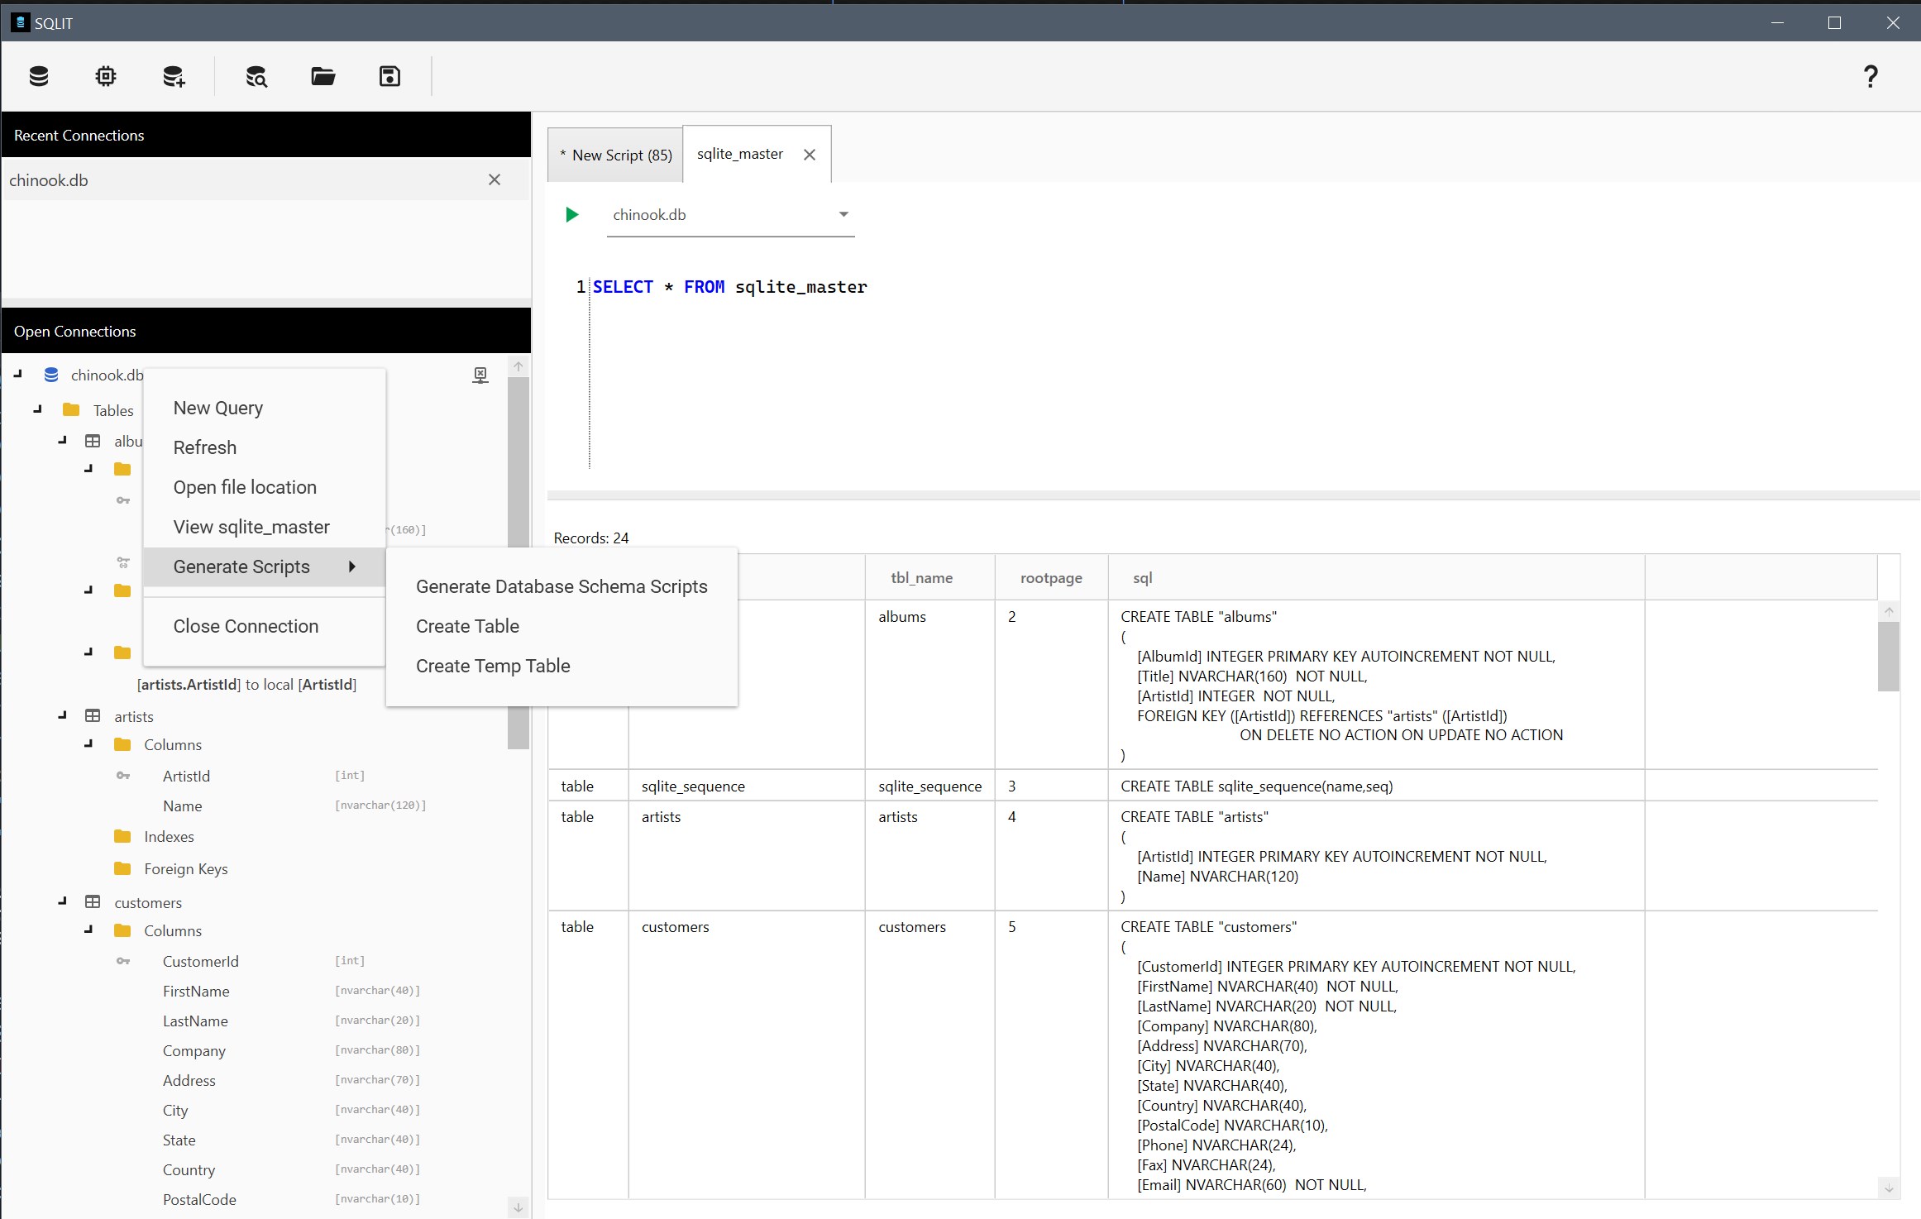Collapse the customers Columns folder

coord(89,930)
